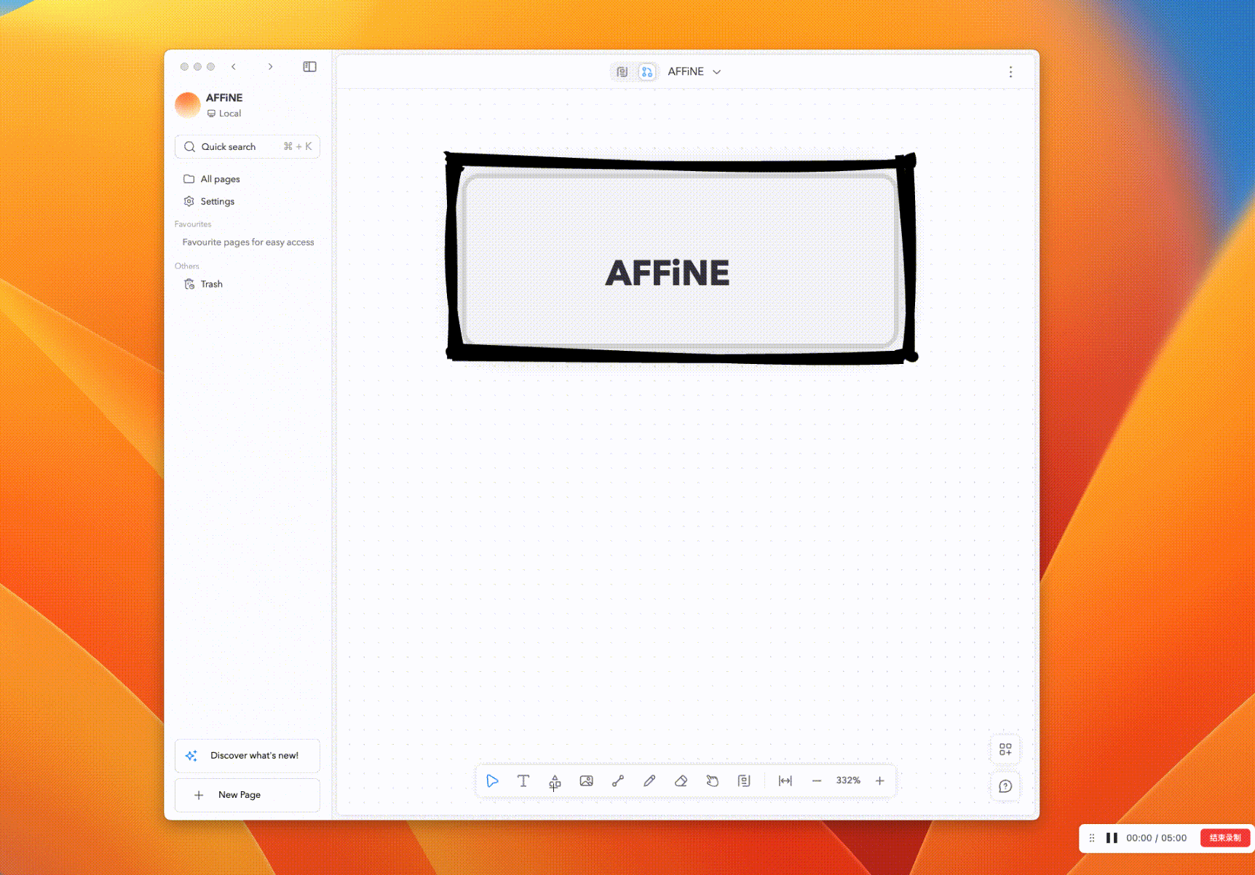
Task: Open the help question mark icon
Action: 1005,786
